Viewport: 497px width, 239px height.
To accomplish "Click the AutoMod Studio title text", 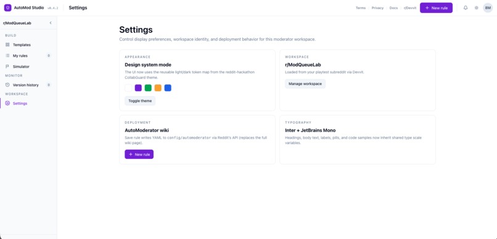I will pyautogui.click(x=29, y=8).
